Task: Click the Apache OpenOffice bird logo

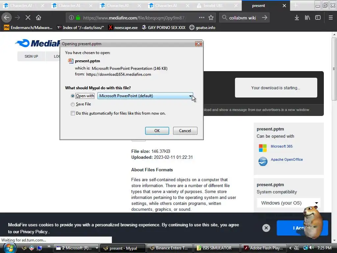Action: (x=263, y=161)
